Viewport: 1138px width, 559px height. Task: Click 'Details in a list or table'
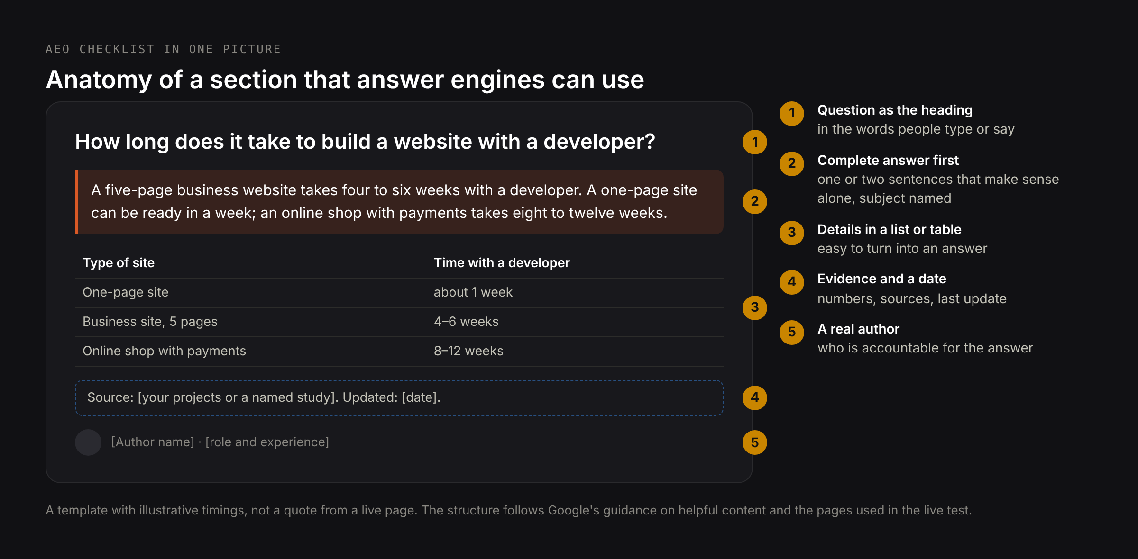[889, 229]
